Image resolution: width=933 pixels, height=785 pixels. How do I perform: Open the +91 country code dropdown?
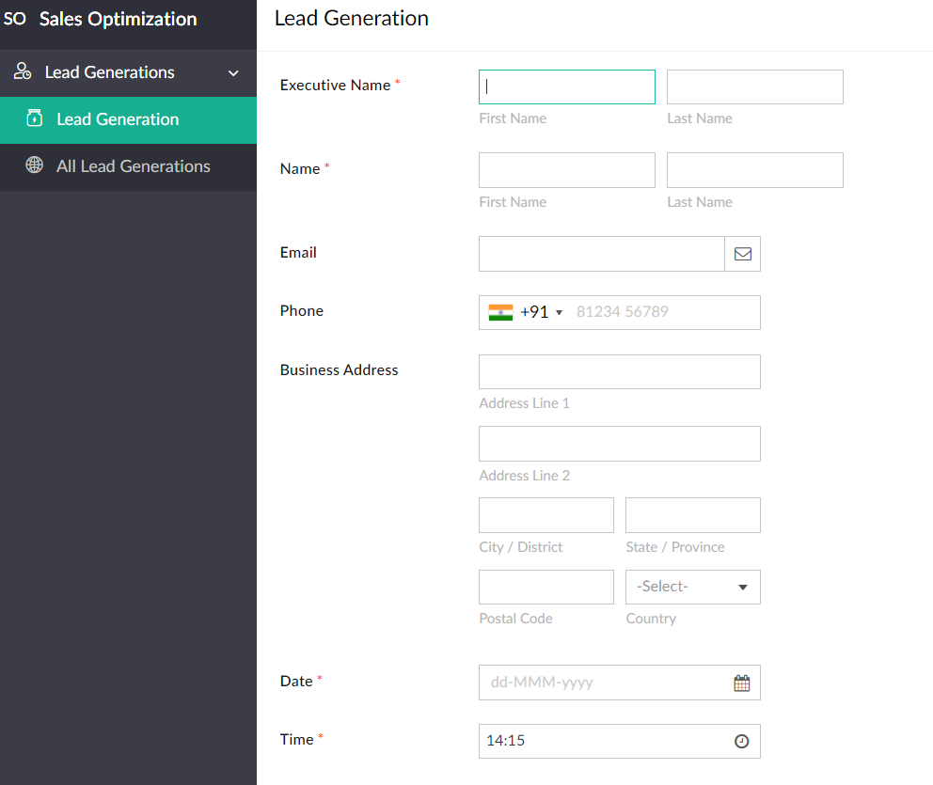coord(541,312)
